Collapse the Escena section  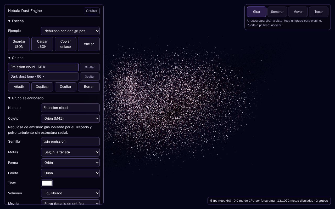(x=16, y=21)
